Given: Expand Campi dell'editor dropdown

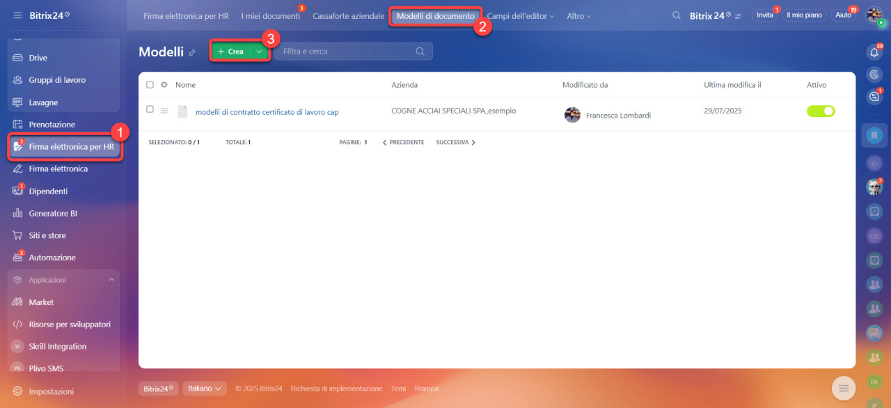Looking at the screenshot, I should pos(521,15).
